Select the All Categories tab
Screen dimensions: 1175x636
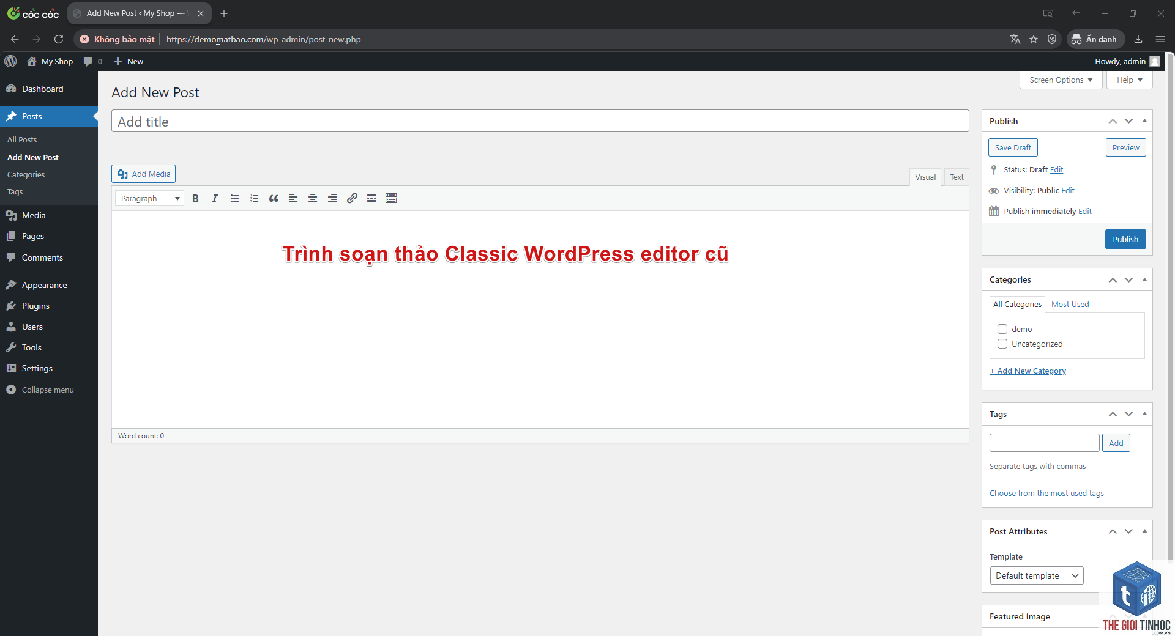(x=1017, y=304)
